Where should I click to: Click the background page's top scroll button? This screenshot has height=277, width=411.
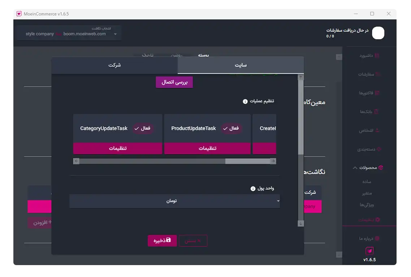click(339, 57)
